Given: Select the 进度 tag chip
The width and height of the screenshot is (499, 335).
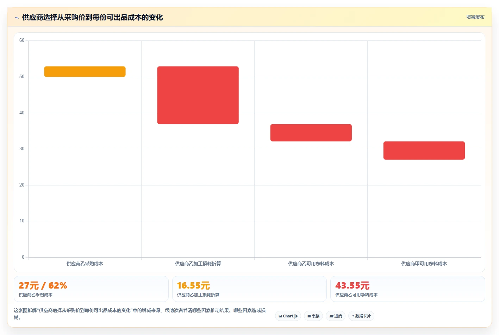Looking at the screenshot, I should pos(336,316).
